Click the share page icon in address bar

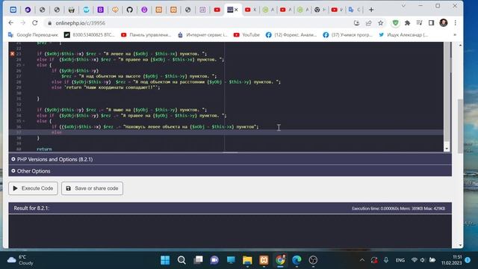(368, 23)
